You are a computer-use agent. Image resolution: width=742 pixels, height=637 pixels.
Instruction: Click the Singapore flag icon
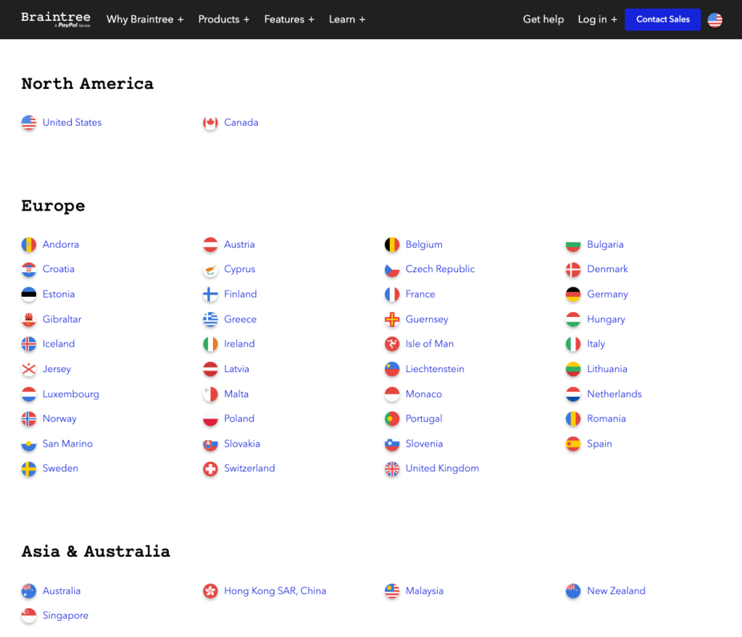tap(29, 616)
